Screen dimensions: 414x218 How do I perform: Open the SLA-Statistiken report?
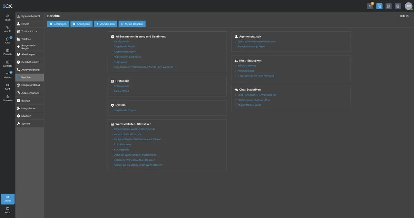(x=122, y=144)
